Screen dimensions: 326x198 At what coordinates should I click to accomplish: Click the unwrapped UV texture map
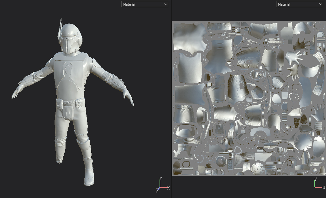pyautogui.click(x=249, y=99)
